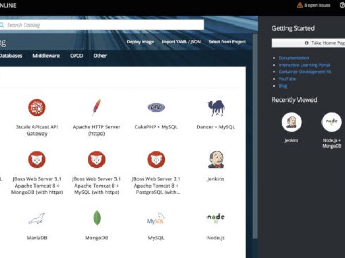Choose the MariaDB seal icon
This screenshot has width=345, height=258.
[37, 218]
